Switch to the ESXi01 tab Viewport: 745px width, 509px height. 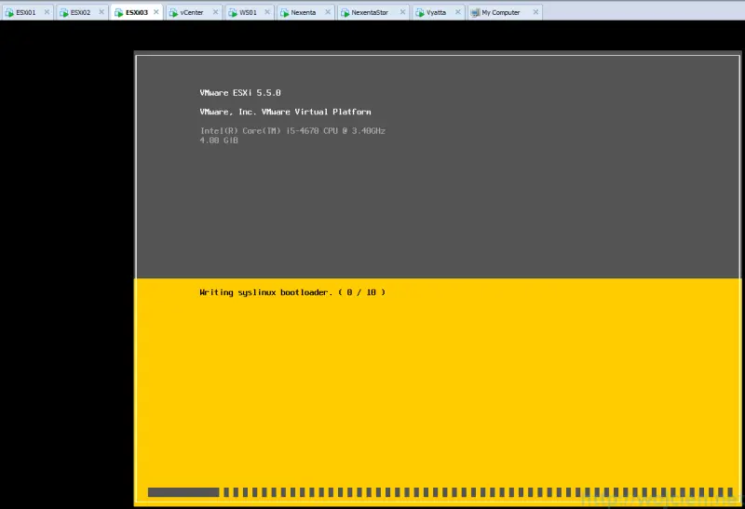pyautogui.click(x=26, y=12)
